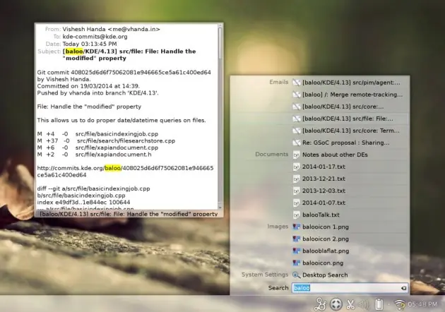Click the 05:48 PM clock
Screen dimensions: 445x312
click(422, 305)
